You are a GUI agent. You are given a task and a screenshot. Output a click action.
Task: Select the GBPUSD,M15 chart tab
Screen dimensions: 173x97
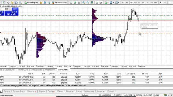64,70
